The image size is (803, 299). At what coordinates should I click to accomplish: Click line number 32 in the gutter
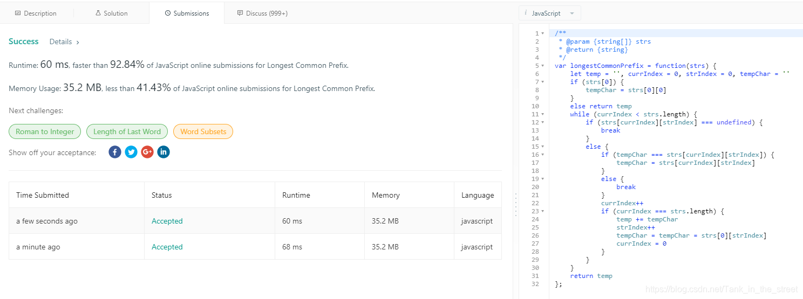coord(535,284)
